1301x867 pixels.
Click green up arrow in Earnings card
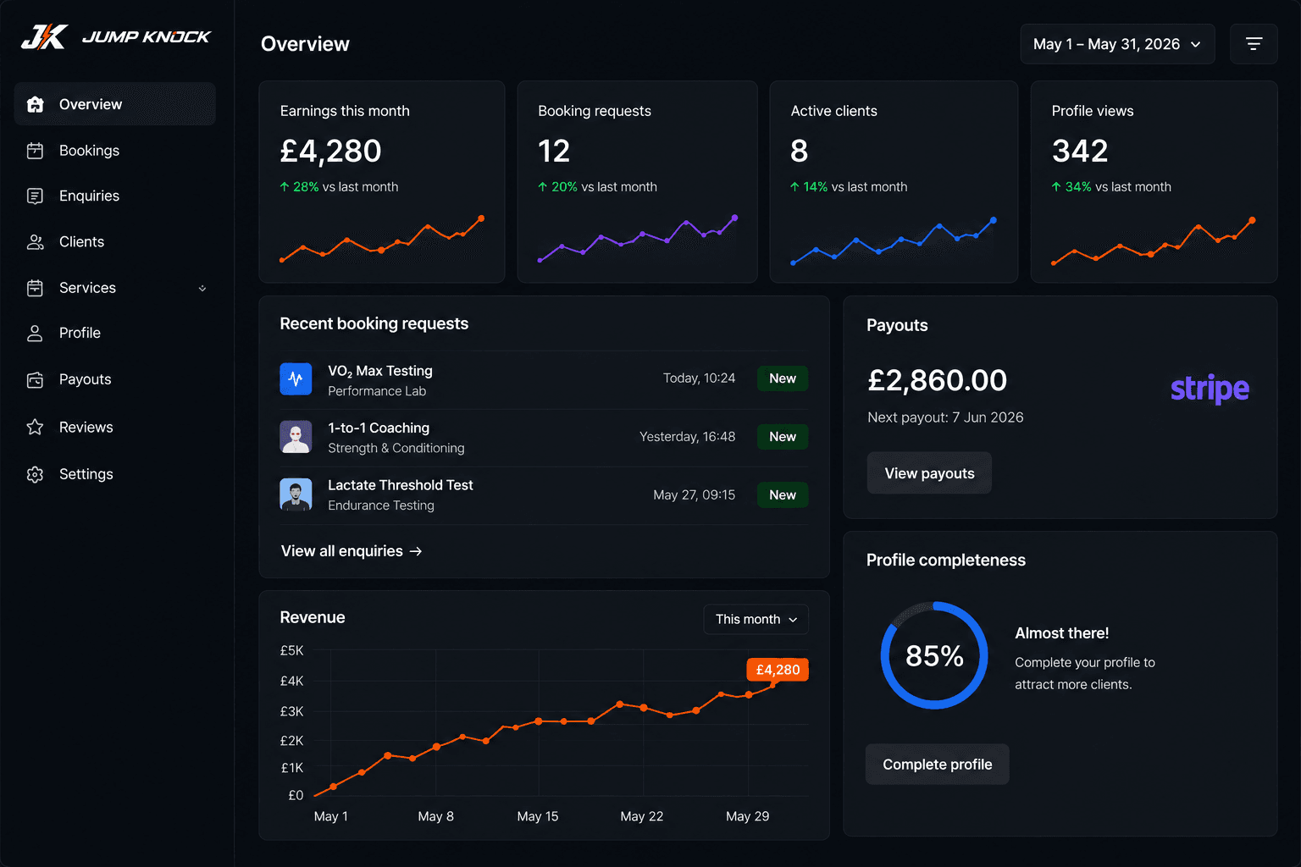pos(285,186)
